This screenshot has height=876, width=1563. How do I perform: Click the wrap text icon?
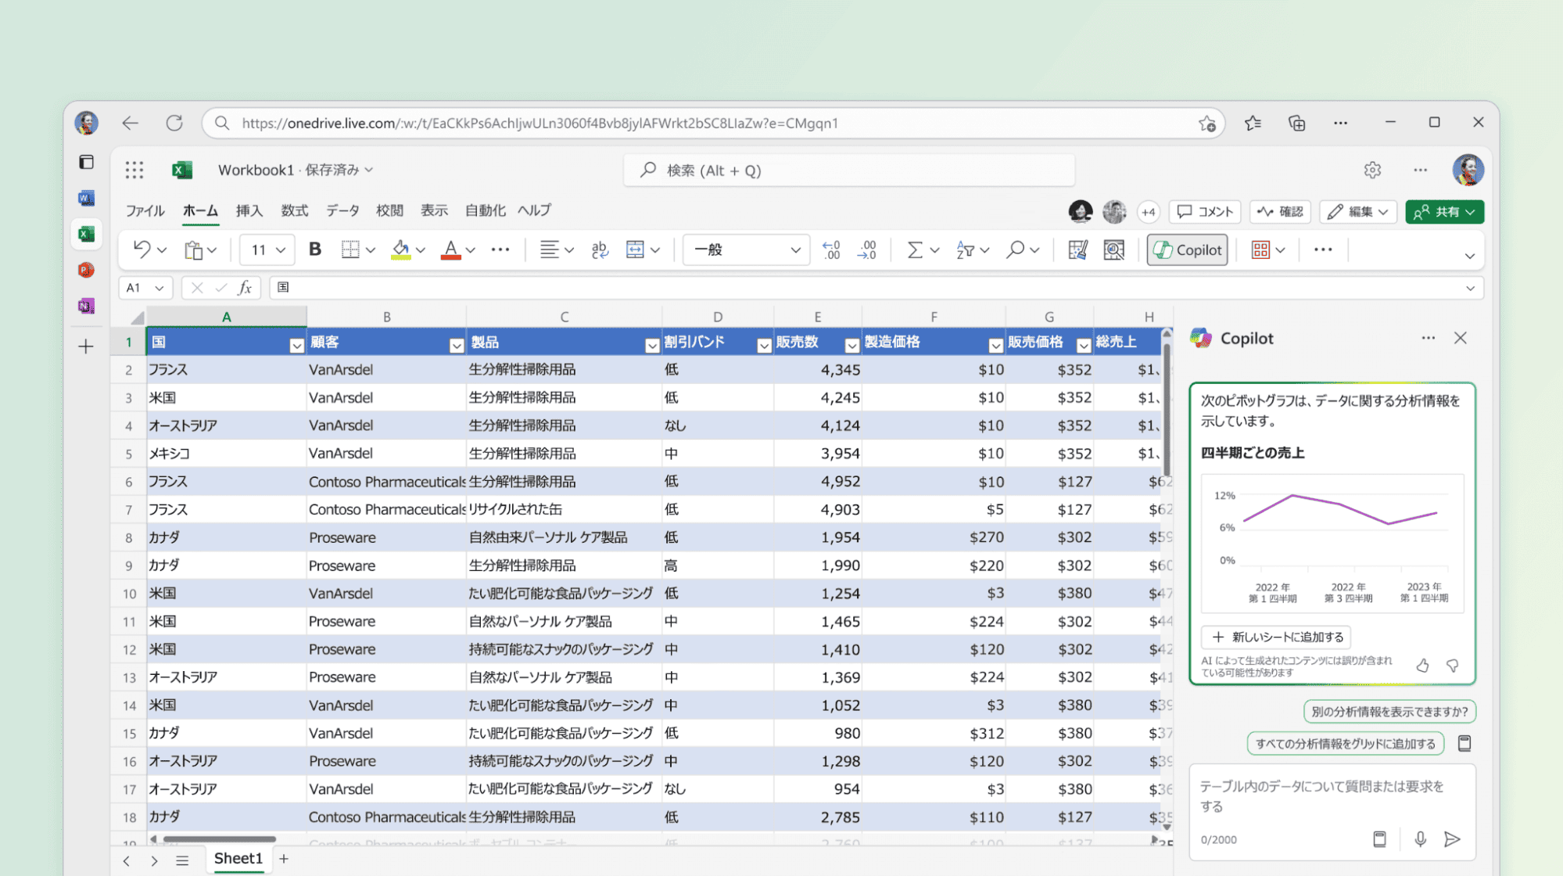pyautogui.click(x=600, y=250)
